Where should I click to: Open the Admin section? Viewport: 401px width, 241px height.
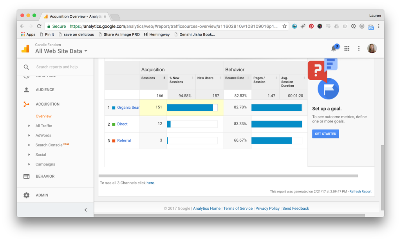42,195
